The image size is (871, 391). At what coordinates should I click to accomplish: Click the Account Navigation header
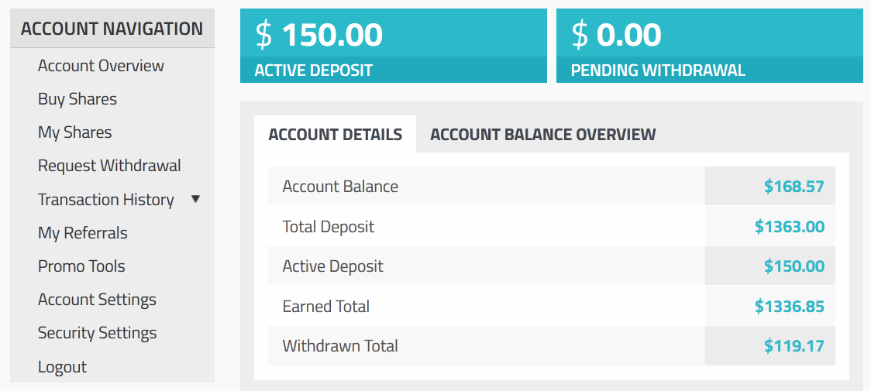(112, 29)
